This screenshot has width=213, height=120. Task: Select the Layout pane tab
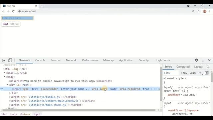click(x=198, y=67)
